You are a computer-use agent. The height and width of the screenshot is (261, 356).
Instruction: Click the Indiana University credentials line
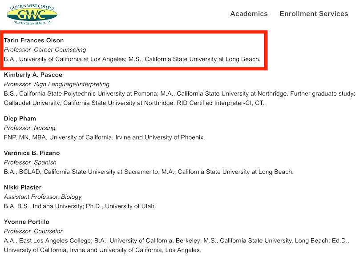(x=80, y=206)
